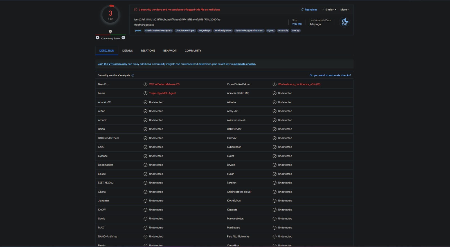Open the Relations tab
The height and width of the screenshot is (247, 450).
[x=148, y=51]
